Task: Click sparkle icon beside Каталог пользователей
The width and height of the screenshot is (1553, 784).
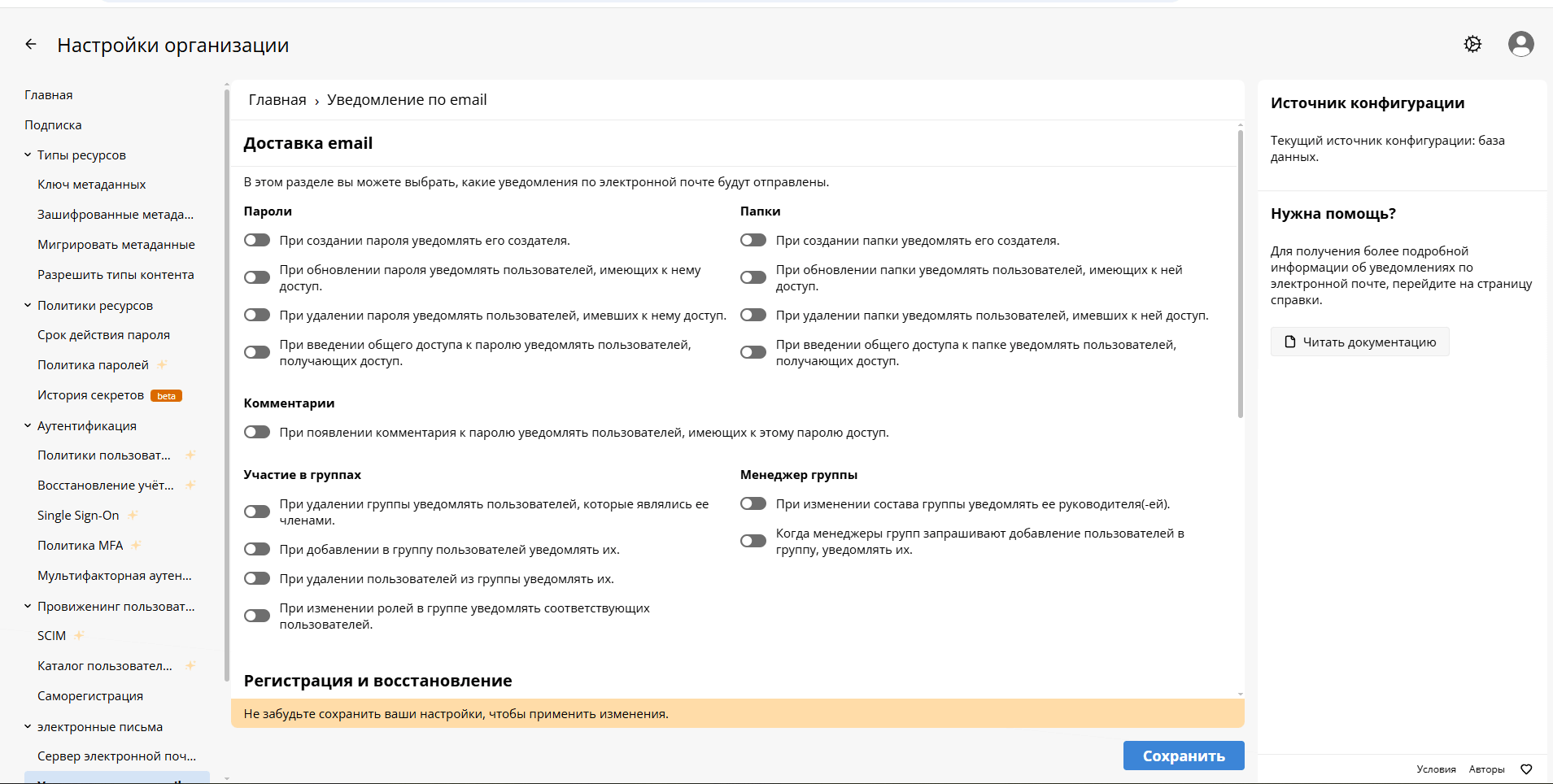Action: tap(190, 665)
